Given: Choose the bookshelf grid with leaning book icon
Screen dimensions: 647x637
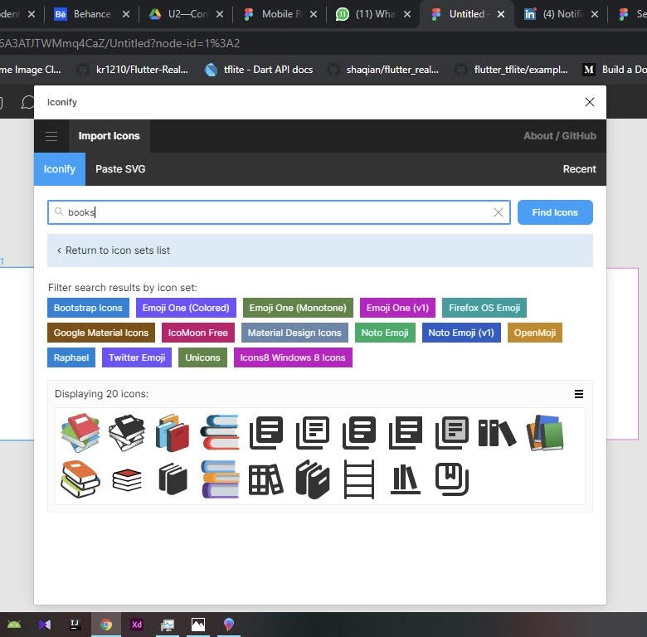Looking at the screenshot, I should click(265, 479).
